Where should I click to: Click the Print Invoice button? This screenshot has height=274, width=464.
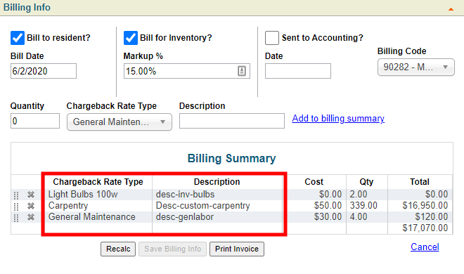[x=237, y=249]
